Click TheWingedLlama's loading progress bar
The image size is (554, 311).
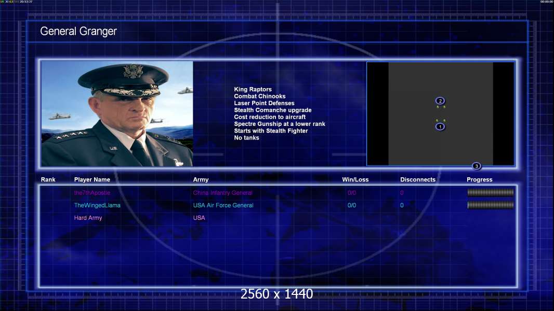click(491, 205)
